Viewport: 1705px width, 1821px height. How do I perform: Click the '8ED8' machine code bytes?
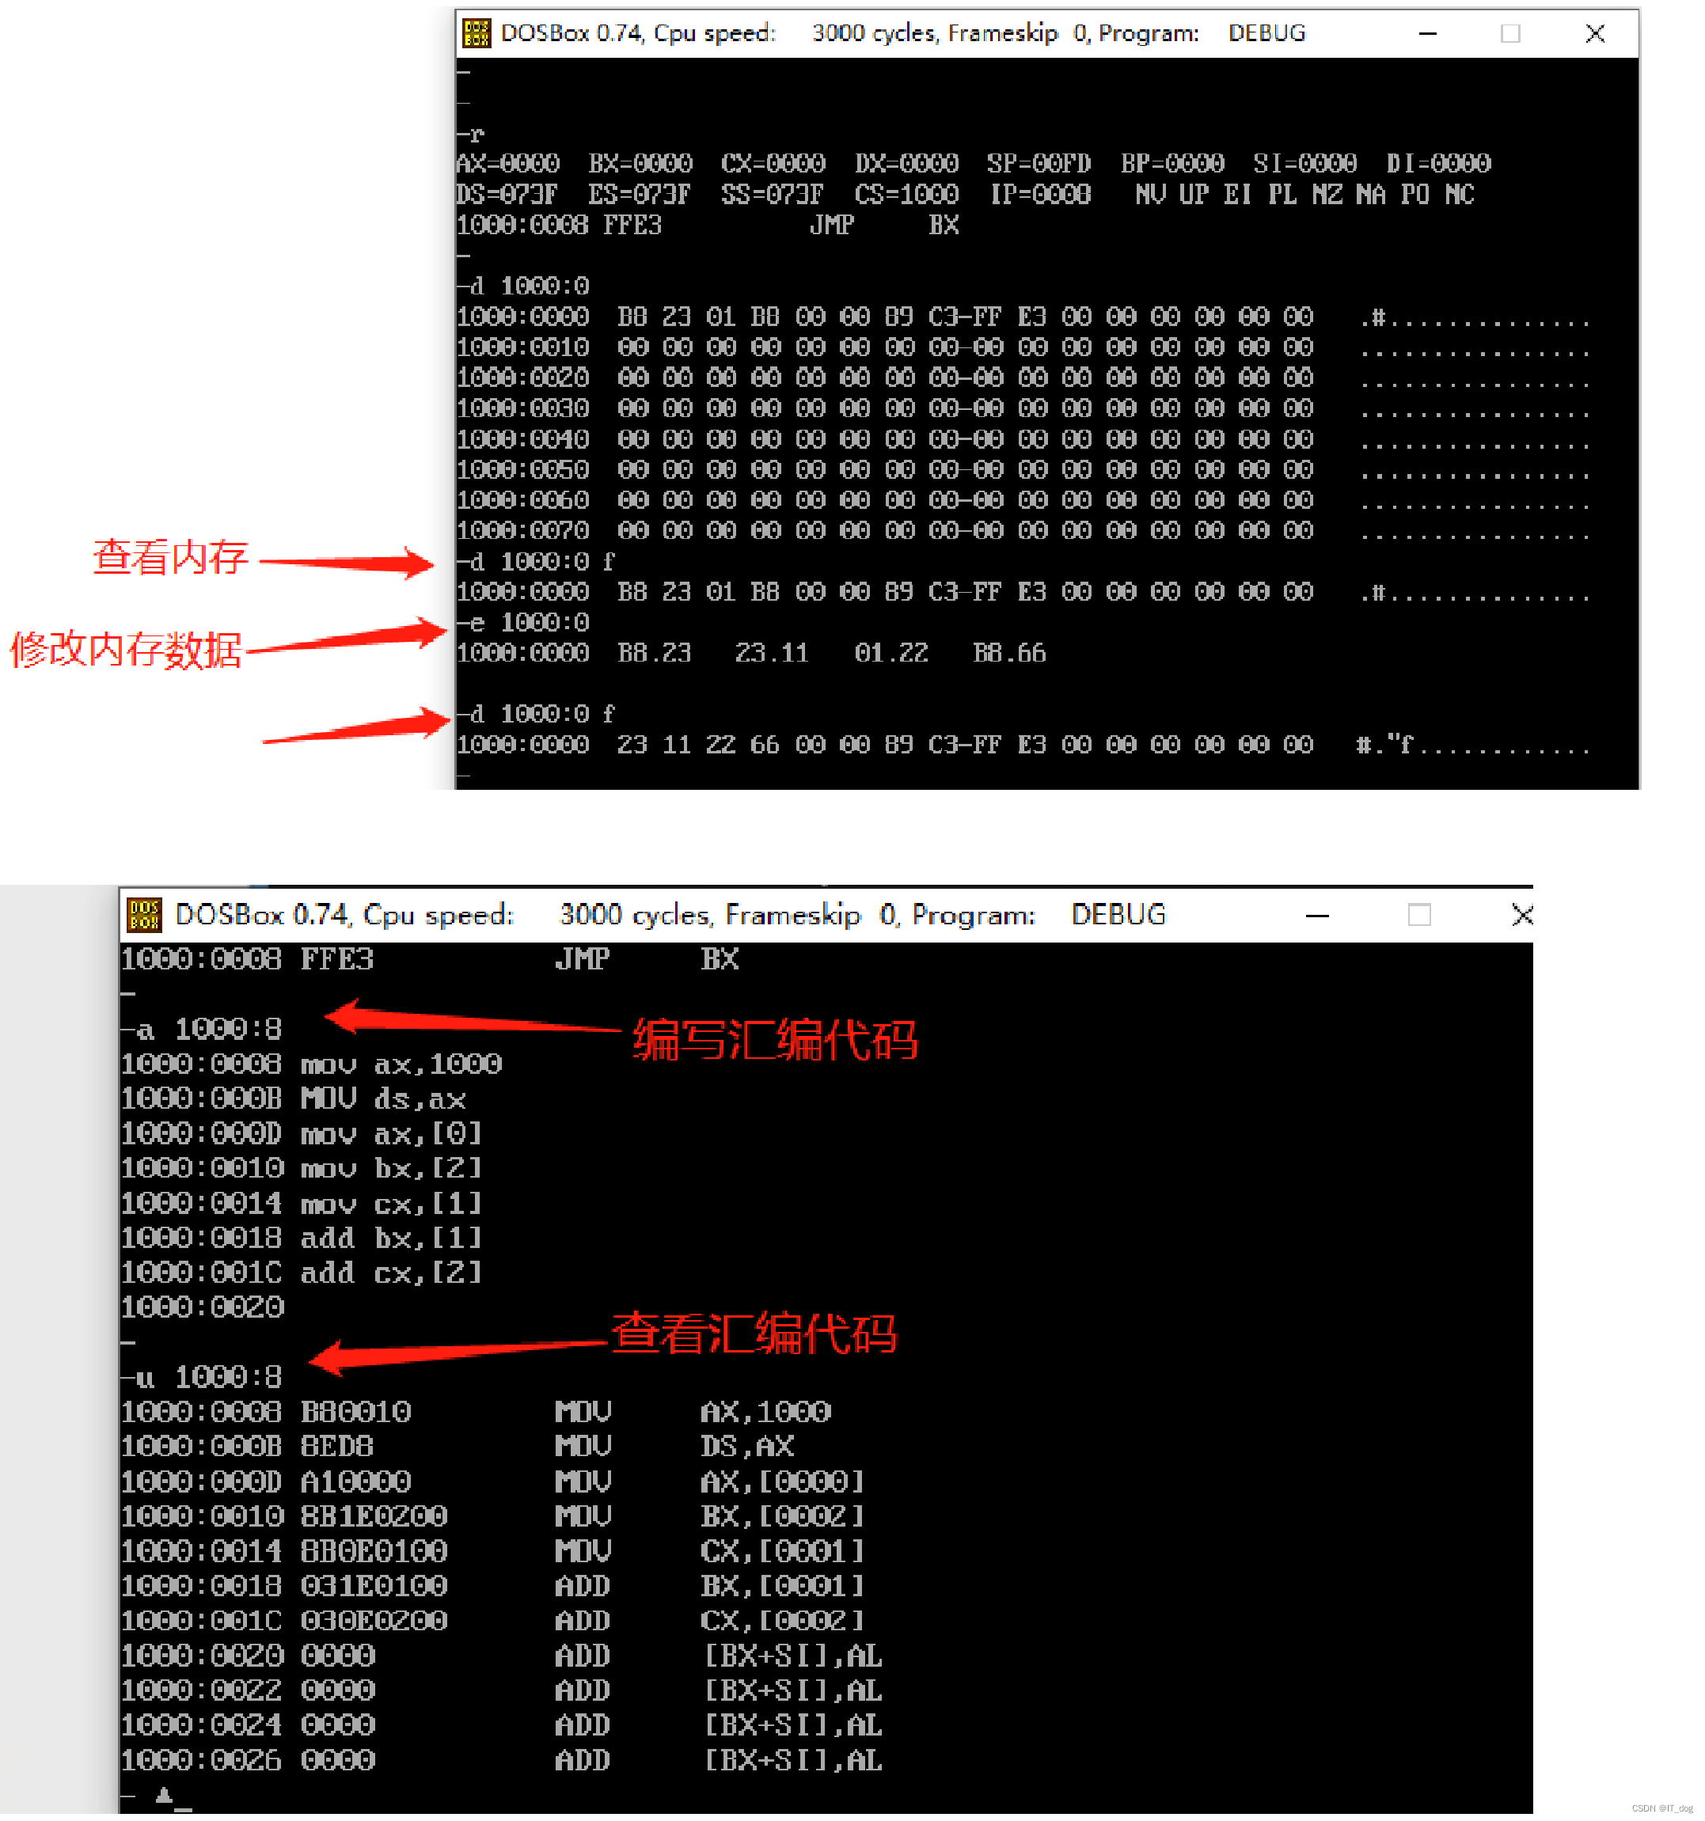tap(337, 1447)
